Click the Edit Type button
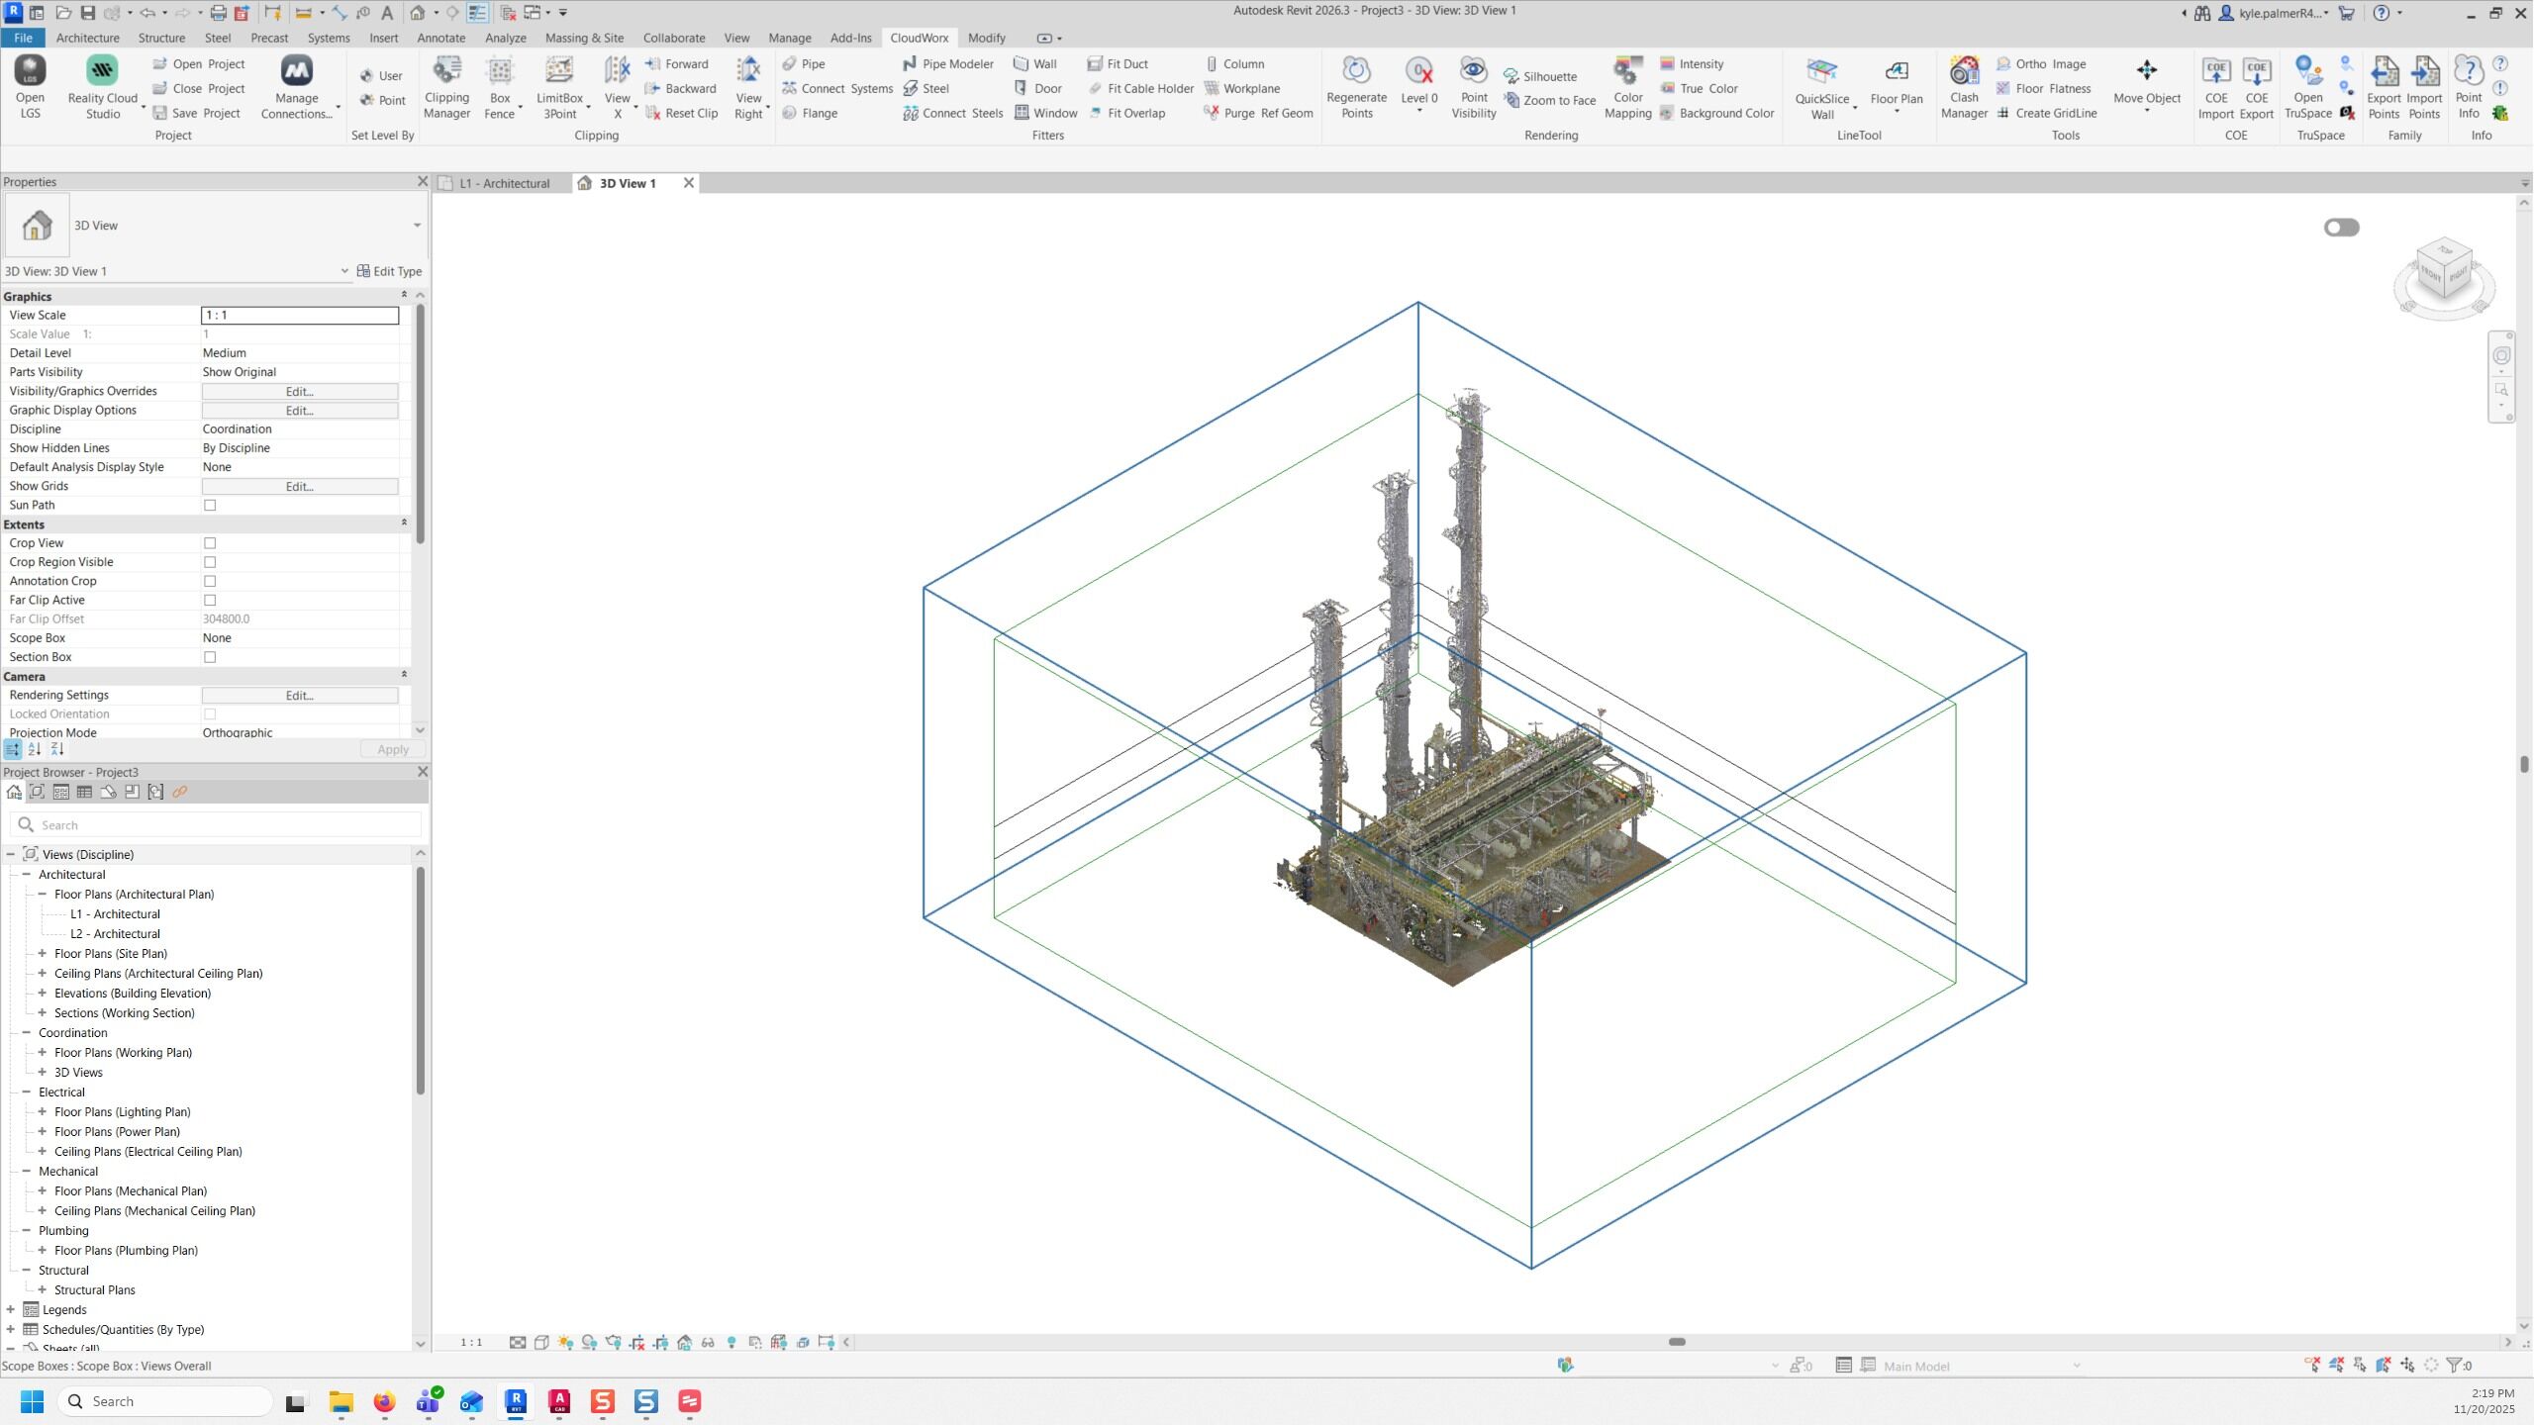2534x1425 pixels. pyautogui.click(x=389, y=271)
